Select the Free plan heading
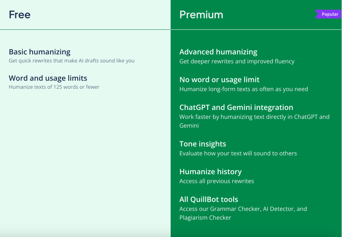 pos(20,15)
